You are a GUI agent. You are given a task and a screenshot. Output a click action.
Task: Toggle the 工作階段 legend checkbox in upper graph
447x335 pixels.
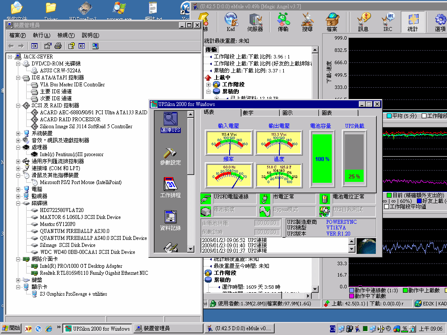(424, 116)
